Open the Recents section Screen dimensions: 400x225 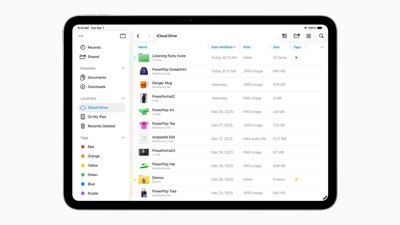pos(94,47)
